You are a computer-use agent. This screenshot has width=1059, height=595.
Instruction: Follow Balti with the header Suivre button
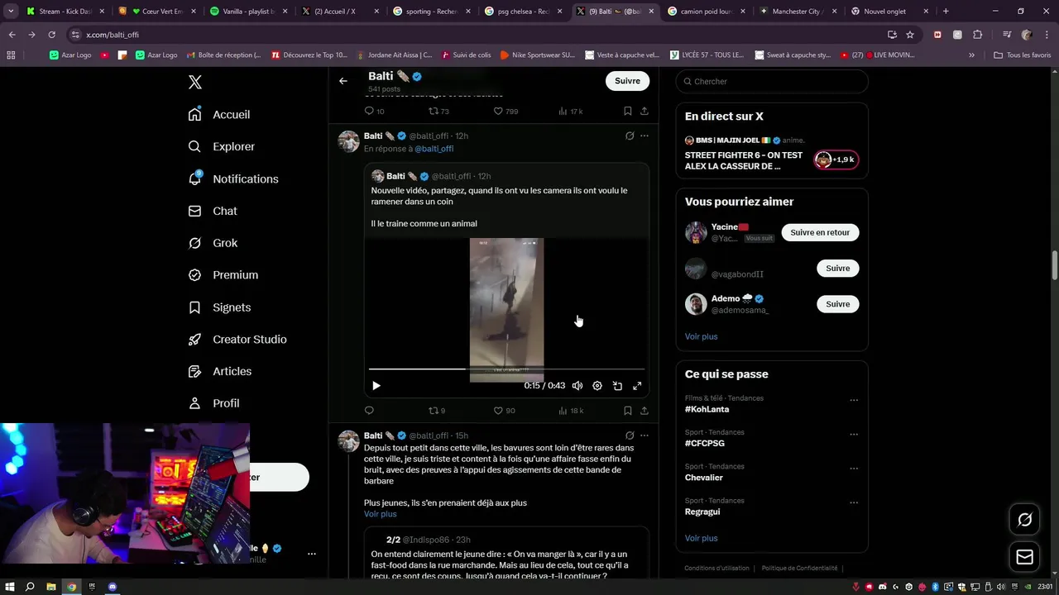tap(627, 81)
